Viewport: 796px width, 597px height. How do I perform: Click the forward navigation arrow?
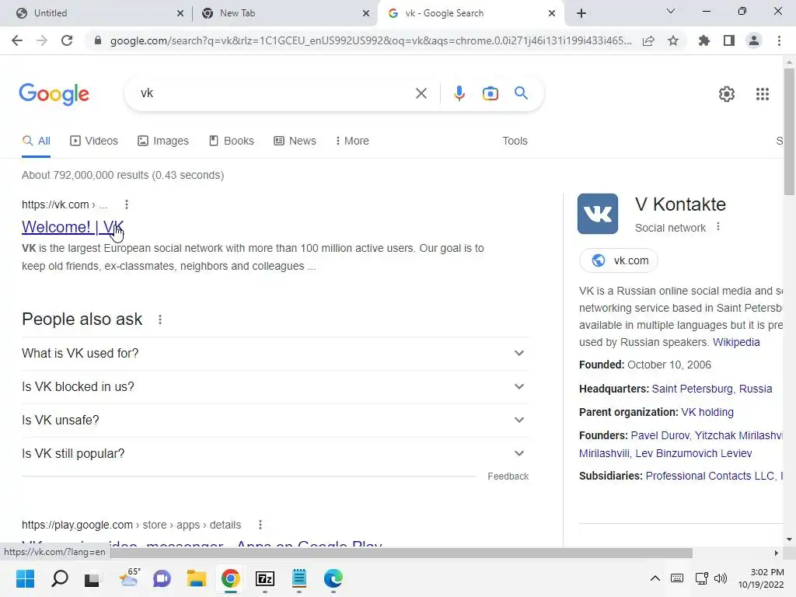(42, 40)
